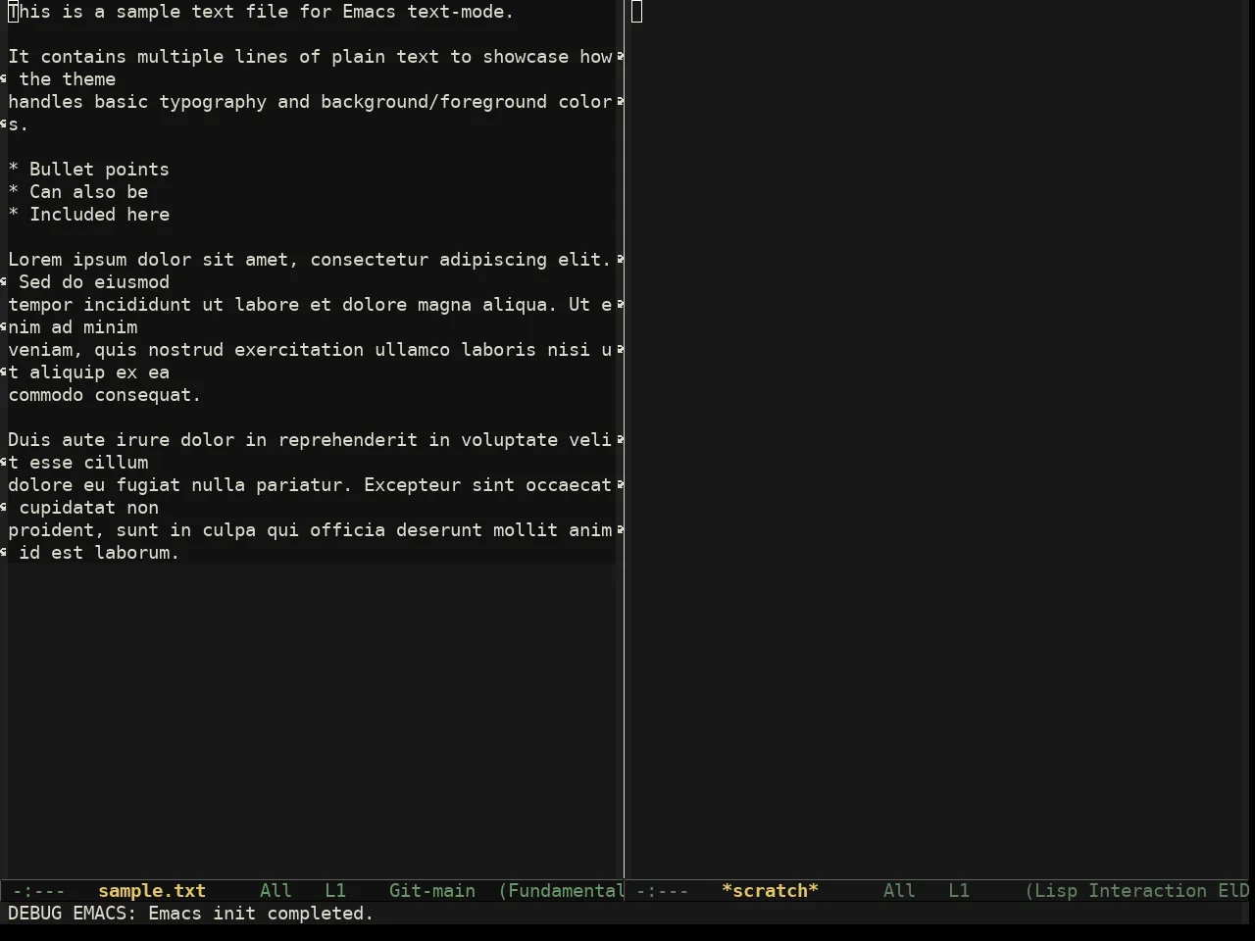Click 'L1' line number in sample.txt mode line
Viewport: 1255px width, 941px height.
[x=335, y=891]
